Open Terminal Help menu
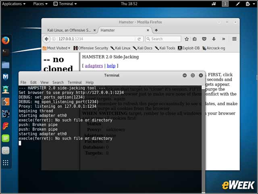Screen dimensions: 258x194 pyautogui.click(x=89, y=82)
